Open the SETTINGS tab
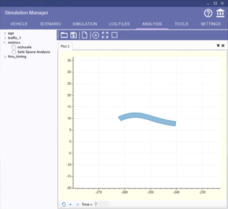Viewport: 228px width, 209px height. point(210,24)
